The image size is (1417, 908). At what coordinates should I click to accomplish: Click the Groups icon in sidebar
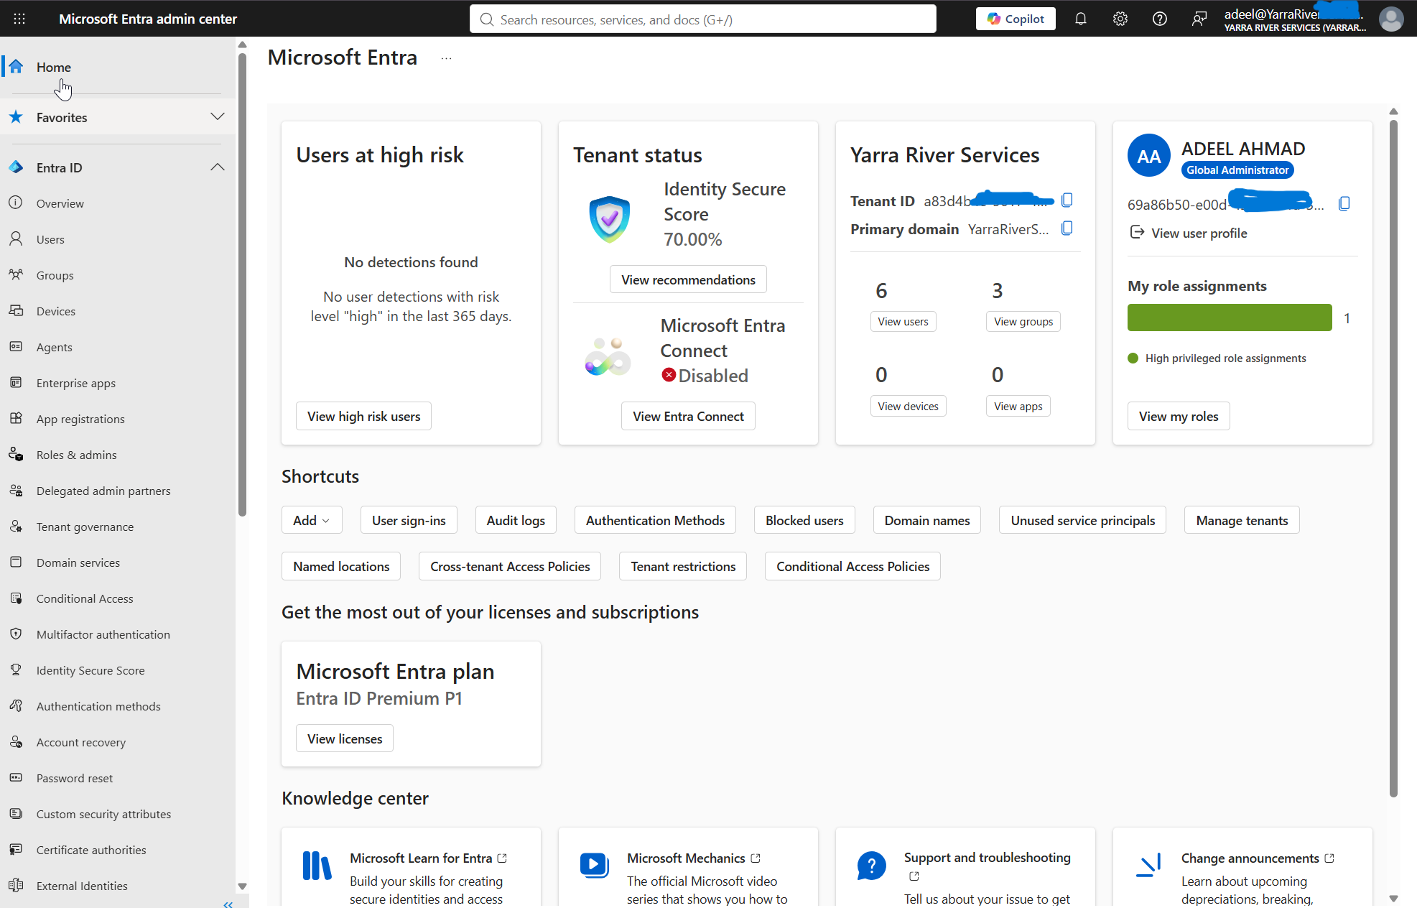click(16, 274)
